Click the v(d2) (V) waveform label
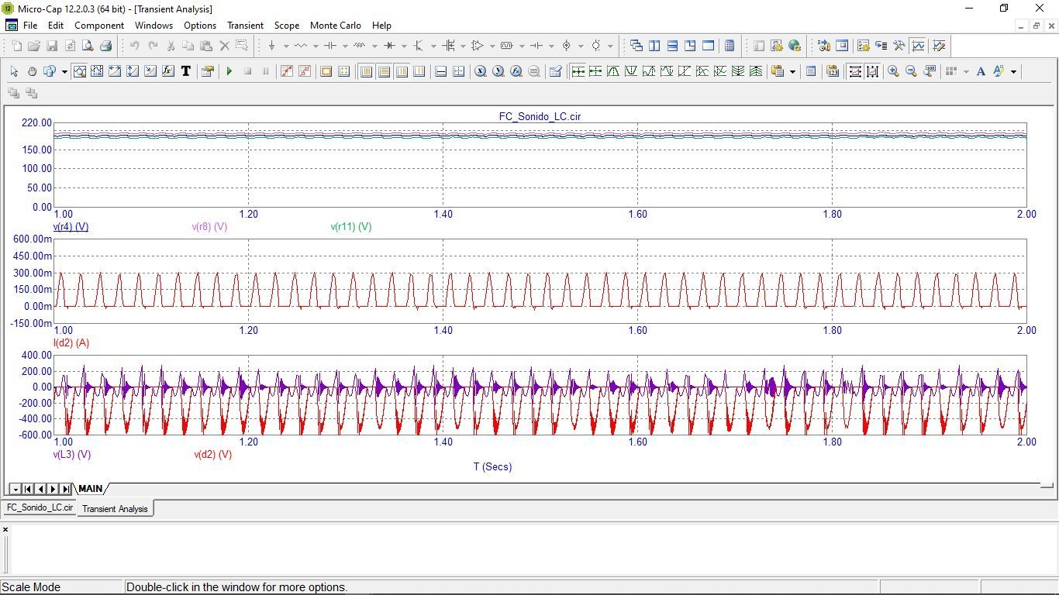 click(x=213, y=455)
